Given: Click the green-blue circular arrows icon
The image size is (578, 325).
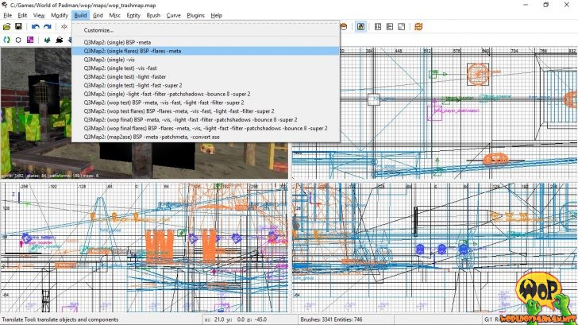Looking at the screenshot, I should click(6, 39).
